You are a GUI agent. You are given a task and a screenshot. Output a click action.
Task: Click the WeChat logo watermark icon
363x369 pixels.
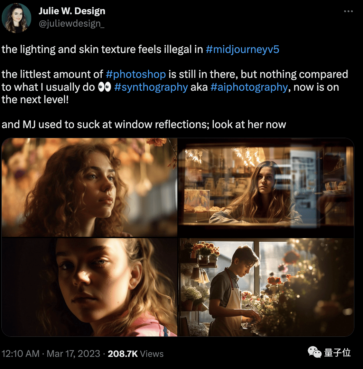(315, 352)
